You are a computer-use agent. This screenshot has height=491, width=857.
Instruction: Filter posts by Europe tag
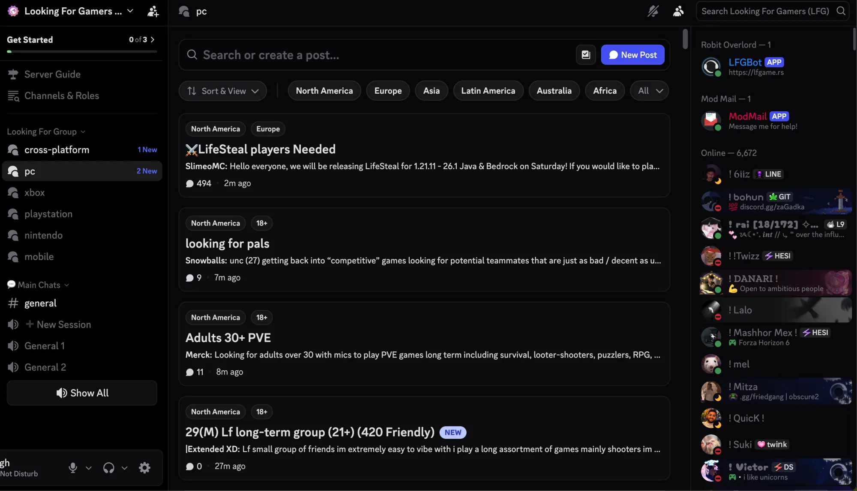[x=388, y=91]
